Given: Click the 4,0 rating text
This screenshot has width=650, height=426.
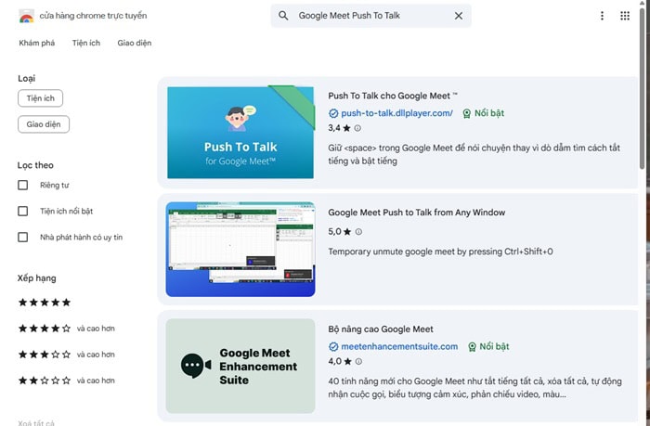Looking at the screenshot, I should click(334, 361).
